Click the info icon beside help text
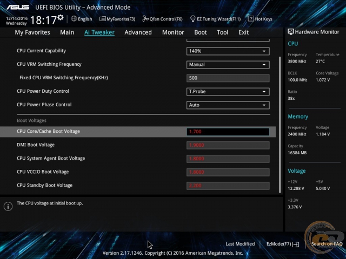Screen dimensions: 346x259 pos(8,206)
